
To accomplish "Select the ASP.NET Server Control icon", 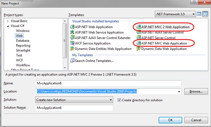I will (x=138, y=38).
